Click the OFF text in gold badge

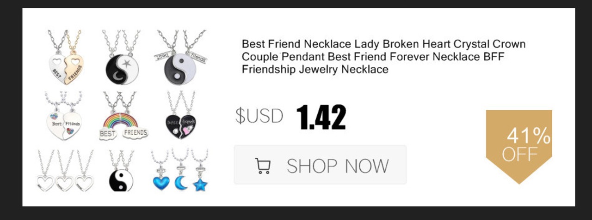519,155
